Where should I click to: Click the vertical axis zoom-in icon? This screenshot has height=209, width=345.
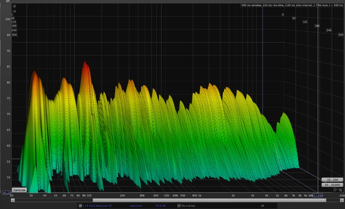(x=15, y=7)
